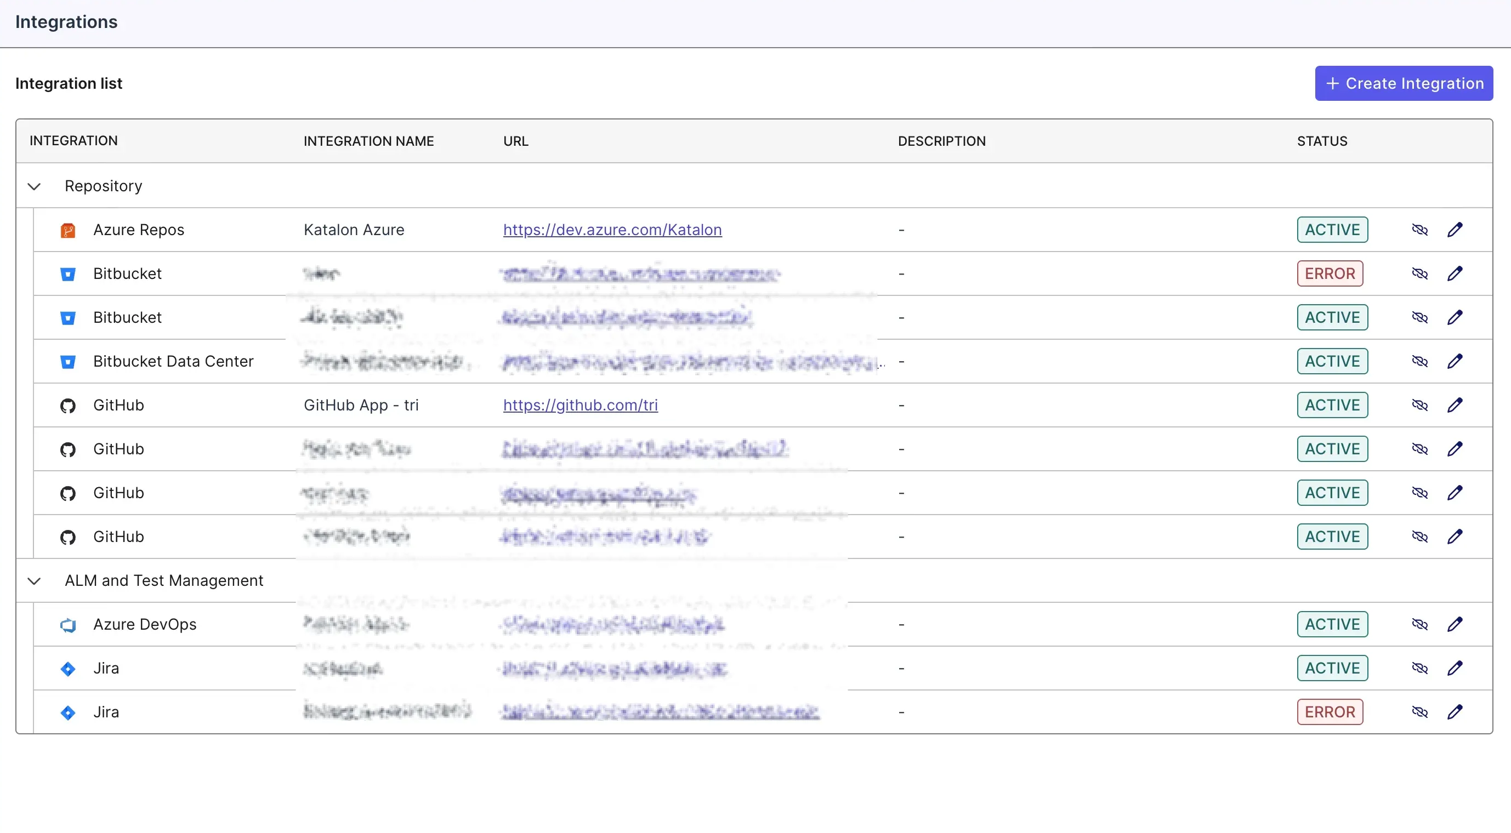The image size is (1511, 833).
Task: Click the Azure DevOps logo icon
Action: pos(68,625)
